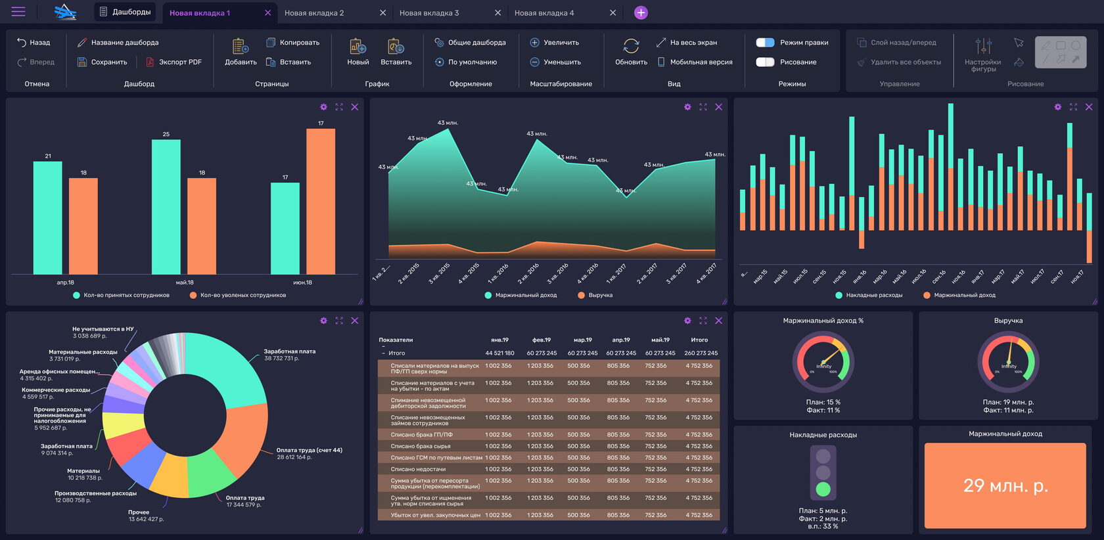Screen dimensions: 1104x540
Task: Toggle the Режим правки switch
Action: click(x=765, y=43)
